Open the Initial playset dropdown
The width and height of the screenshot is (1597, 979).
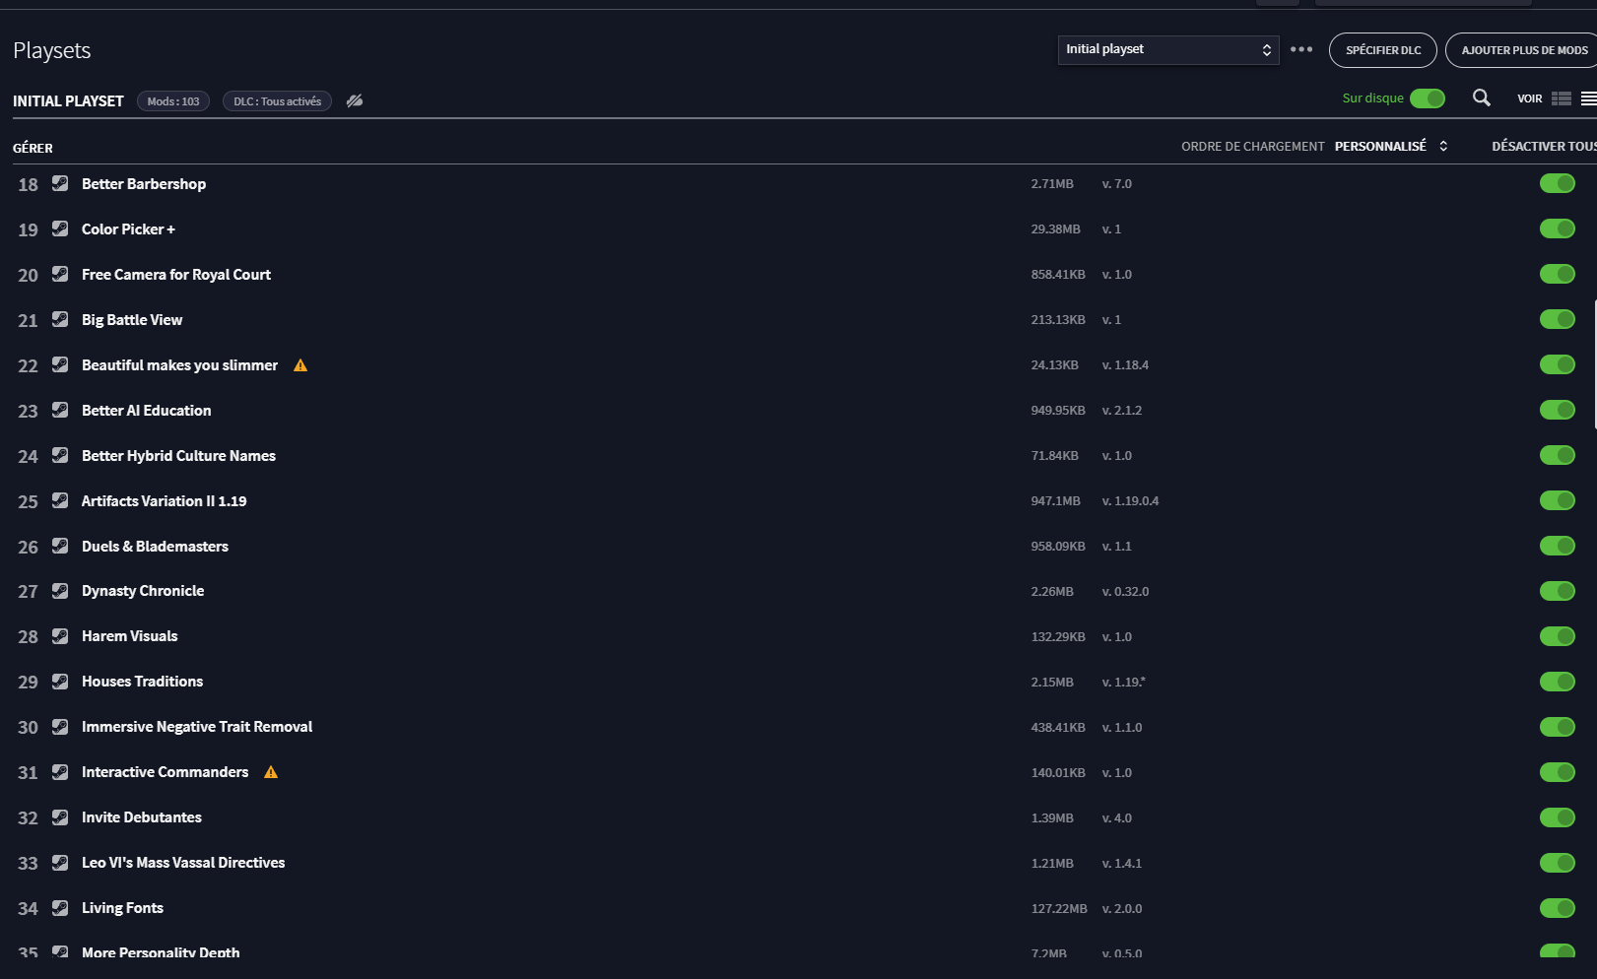[x=1168, y=49]
